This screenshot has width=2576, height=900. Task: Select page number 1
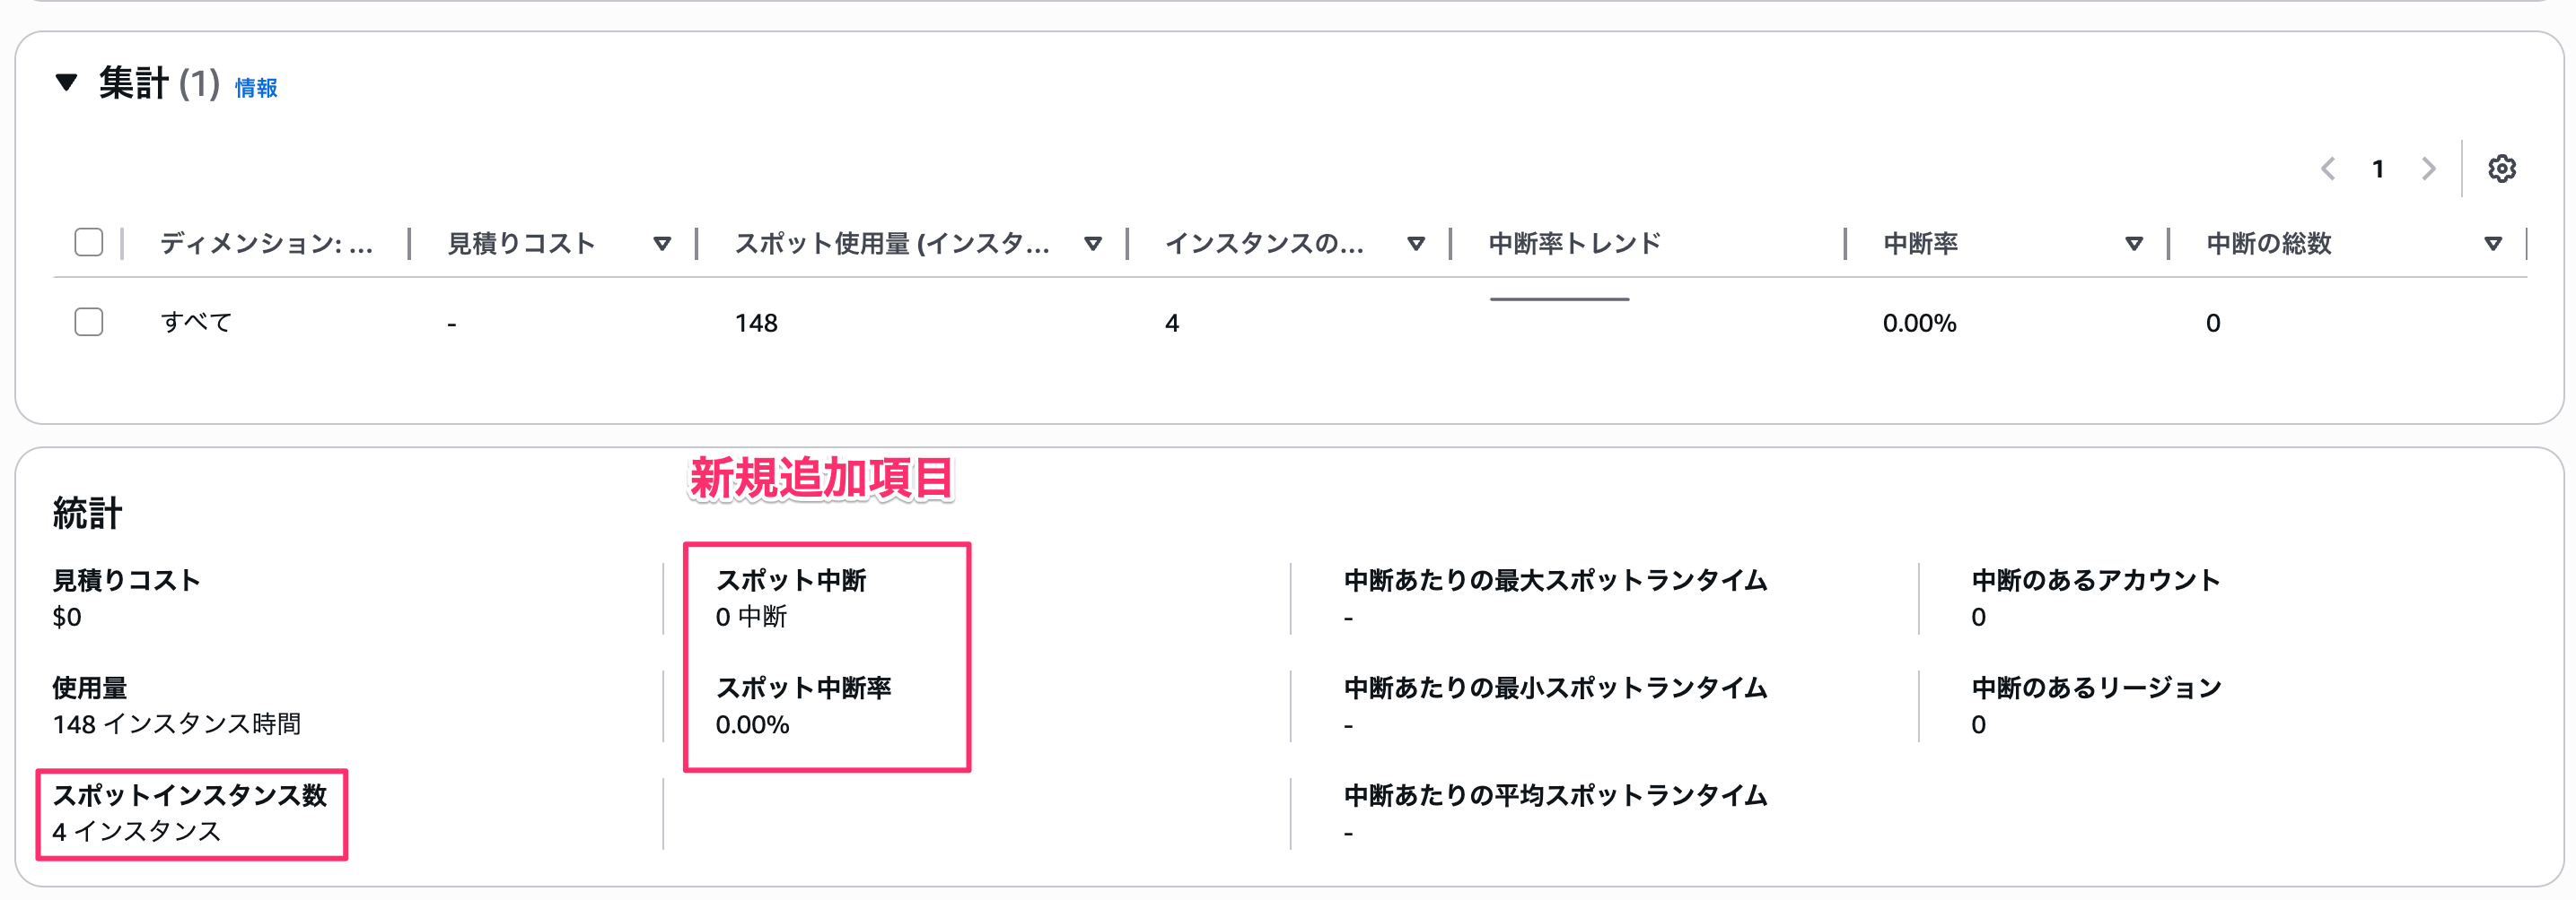(x=2378, y=169)
